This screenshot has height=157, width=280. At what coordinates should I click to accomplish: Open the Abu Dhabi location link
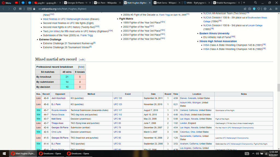point(185,115)
